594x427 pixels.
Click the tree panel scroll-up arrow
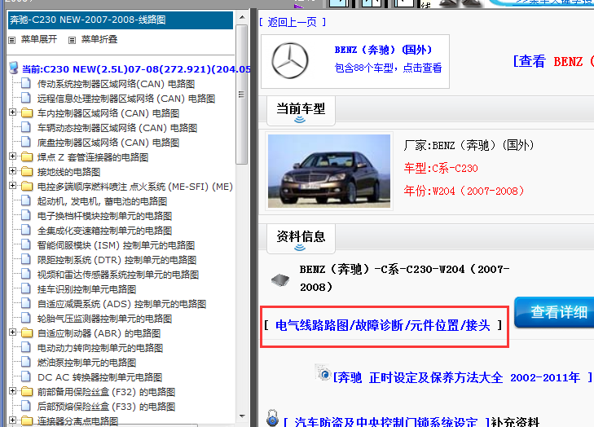pos(242,17)
